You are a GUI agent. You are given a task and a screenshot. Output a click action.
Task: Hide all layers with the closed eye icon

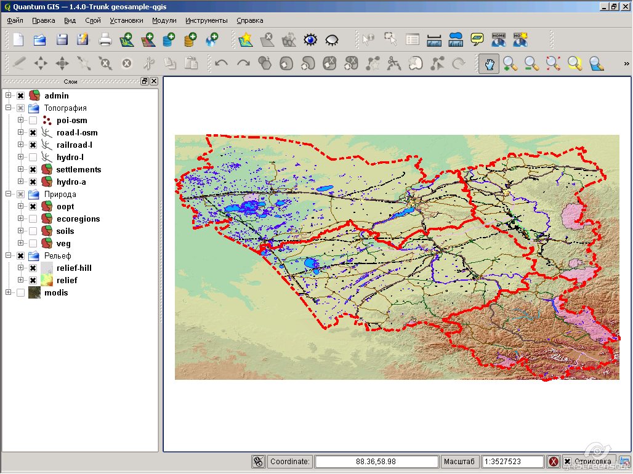click(332, 39)
